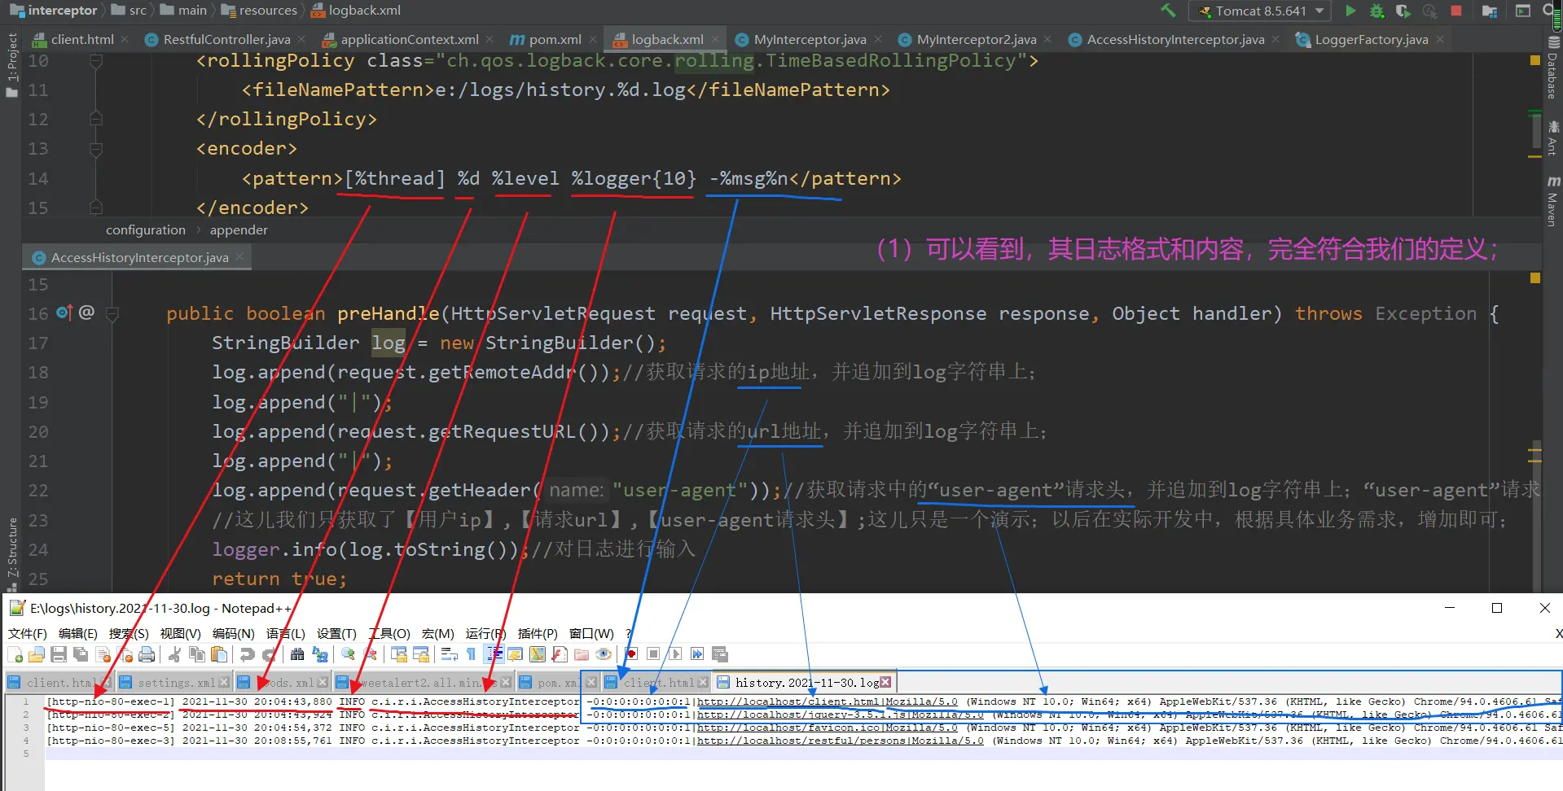The image size is (1563, 791).
Task: Switch to the pom.xml editor tab
Action: [546, 39]
